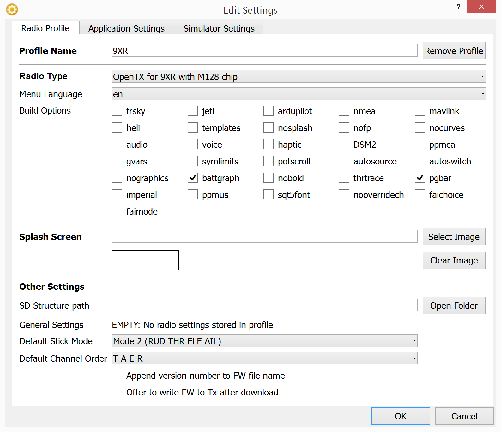Open the Simulator Settings tab
This screenshot has height=432, width=501.
[x=219, y=28]
